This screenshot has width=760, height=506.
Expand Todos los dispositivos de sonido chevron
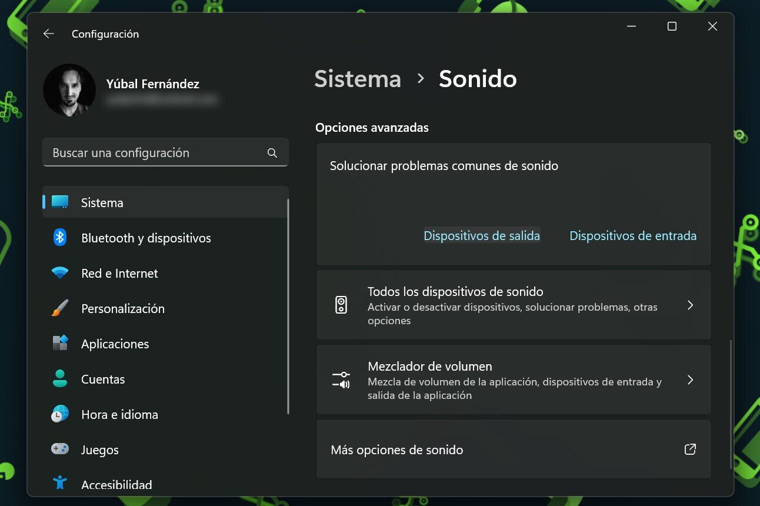[x=691, y=305]
